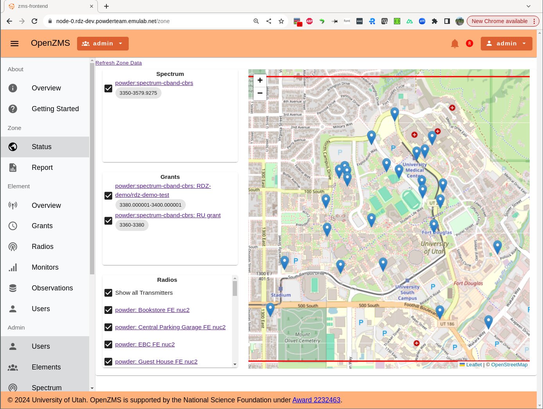Screen dimensions: 543x409
Task: Uncheck the EBC FE nuc2 checkbox
Action: click(108, 344)
